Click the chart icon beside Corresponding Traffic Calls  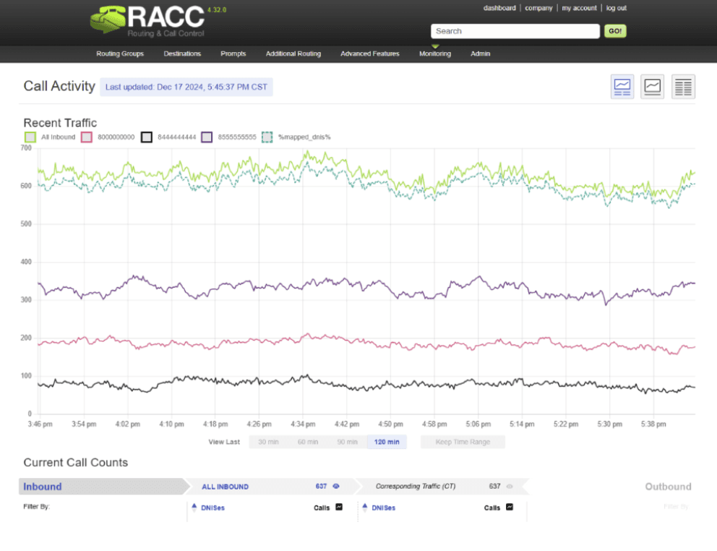coord(510,507)
